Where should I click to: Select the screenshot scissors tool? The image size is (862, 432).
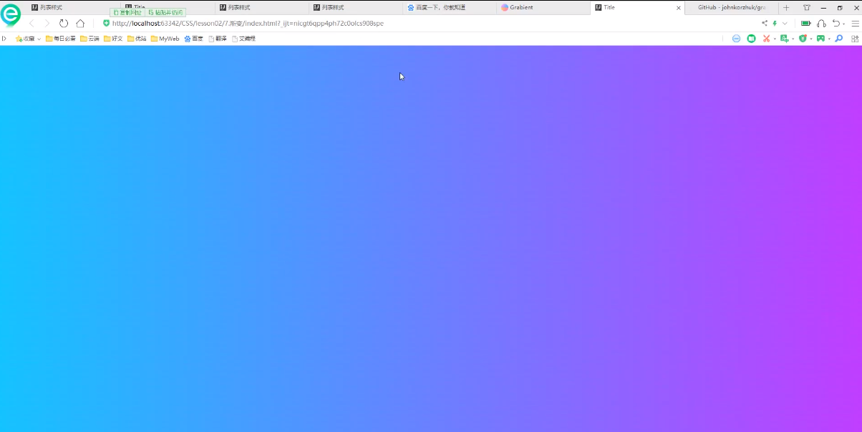[766, 39]
